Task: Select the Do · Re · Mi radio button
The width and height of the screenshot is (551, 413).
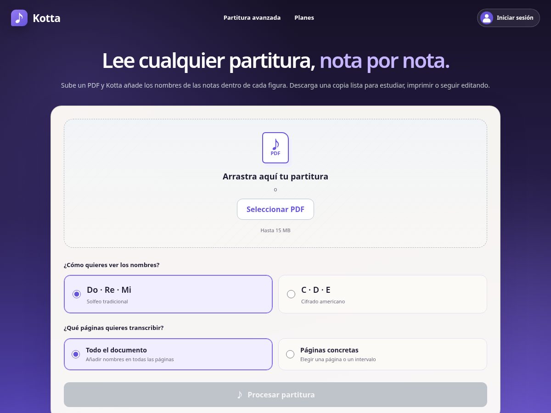Action: (x=77, y=294)
